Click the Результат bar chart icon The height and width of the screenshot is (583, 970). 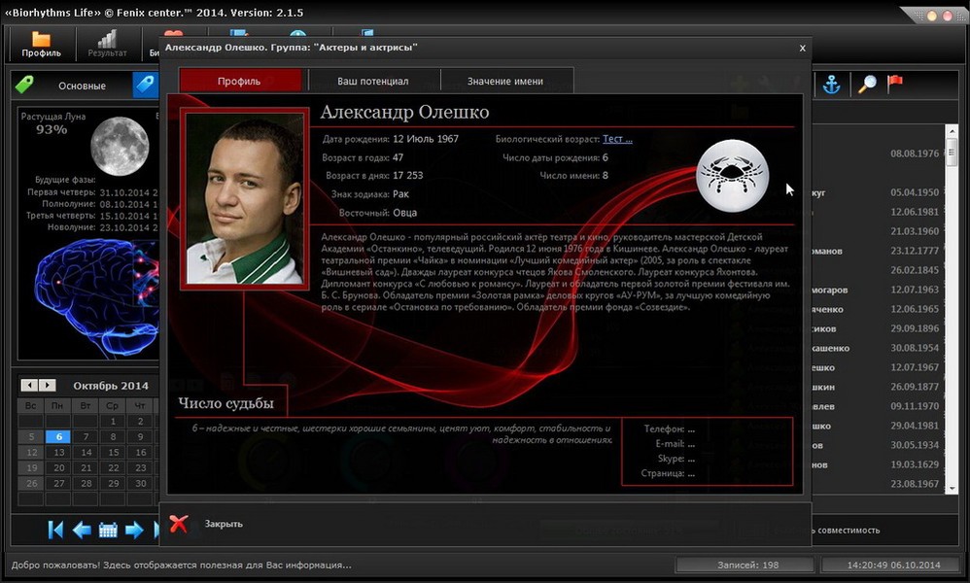(107, 40)
